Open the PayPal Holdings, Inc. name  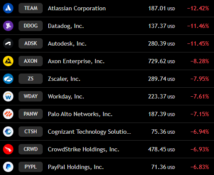point(76,167)
